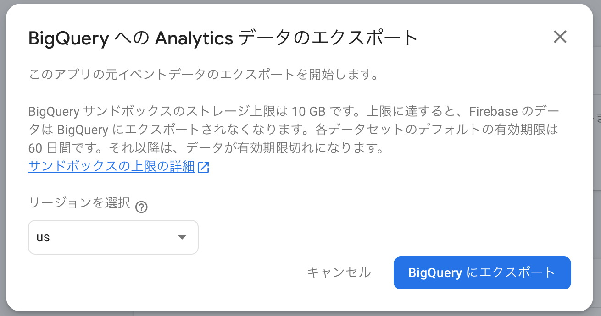
Task: Expand the region list via the arrow
Action: 182,237
